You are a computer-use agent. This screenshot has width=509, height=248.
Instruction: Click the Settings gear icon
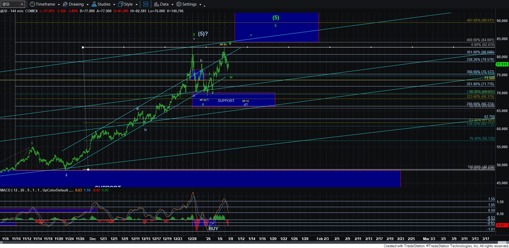pyautogui.click(x=179, y=4)
